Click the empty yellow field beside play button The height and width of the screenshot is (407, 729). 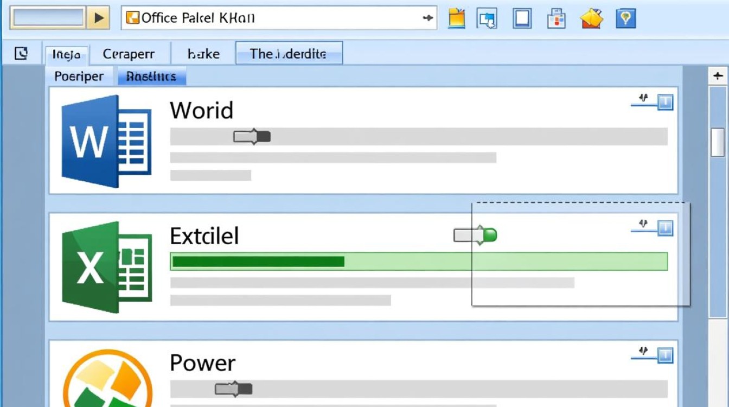point(48,18)
